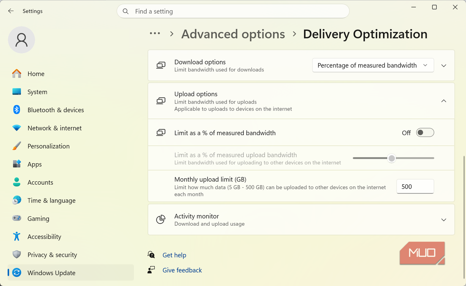Click the Activity monitor pie chart icon

click(x=161, y=220)
